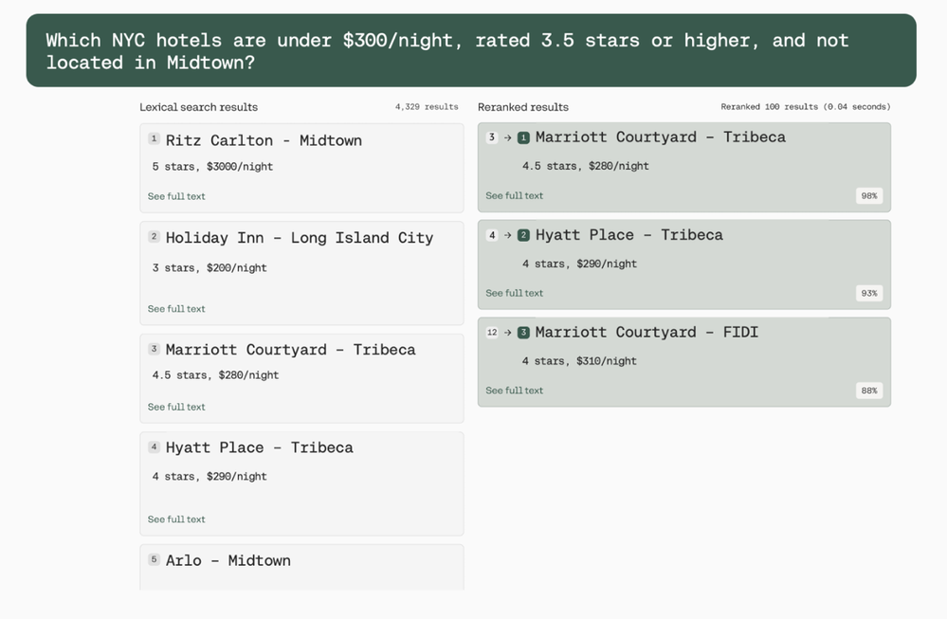The height and width of the screenshot is (619, 947).
Task: Open full text for Holiday Inn Long Island City
Action: [x=176, y=309]
